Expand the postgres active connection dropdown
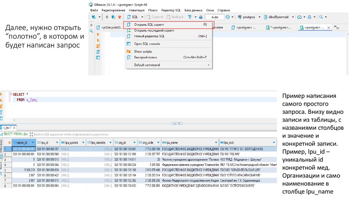Screen dimensions: 353x198 coord(259,17)
